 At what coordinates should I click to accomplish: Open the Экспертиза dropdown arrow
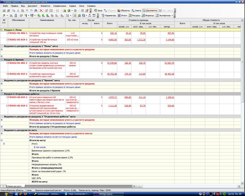click(x=172, y=15)
